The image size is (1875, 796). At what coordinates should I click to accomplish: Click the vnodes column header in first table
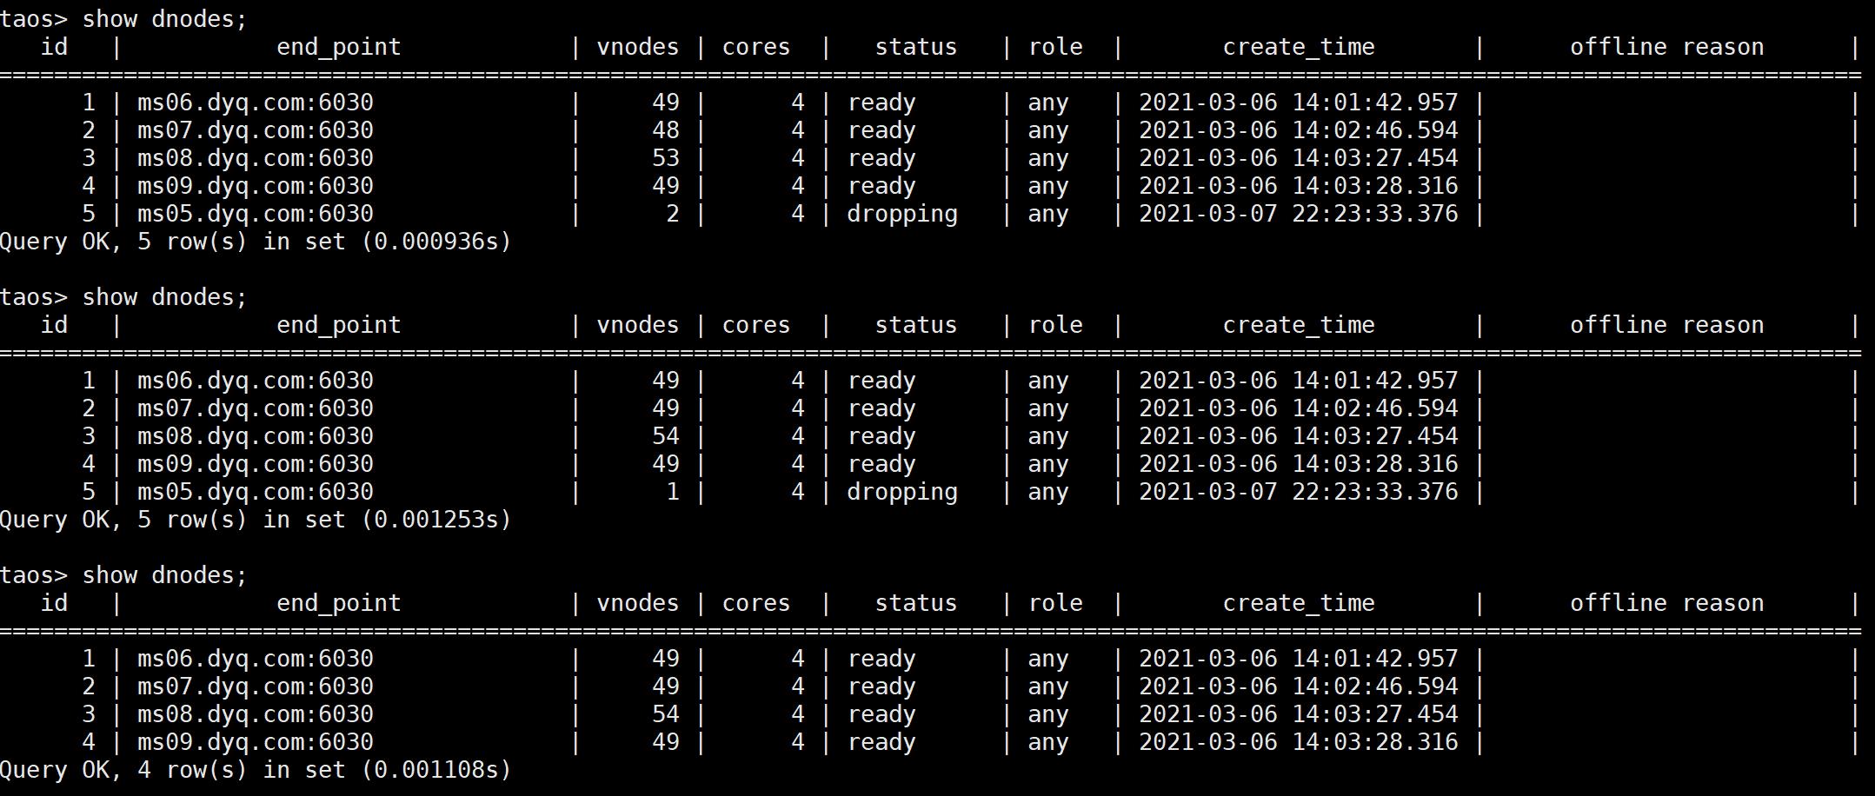pos(637,46)
